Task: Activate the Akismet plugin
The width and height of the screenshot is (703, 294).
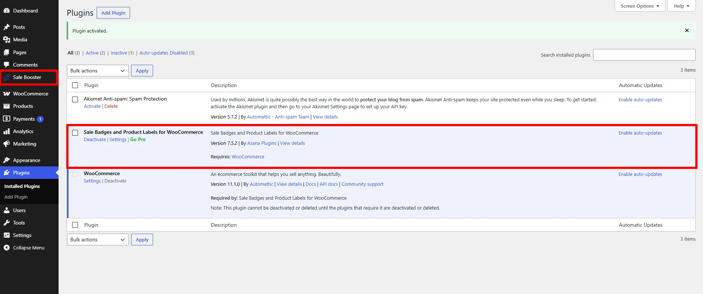Action: (x=92, y=106)
